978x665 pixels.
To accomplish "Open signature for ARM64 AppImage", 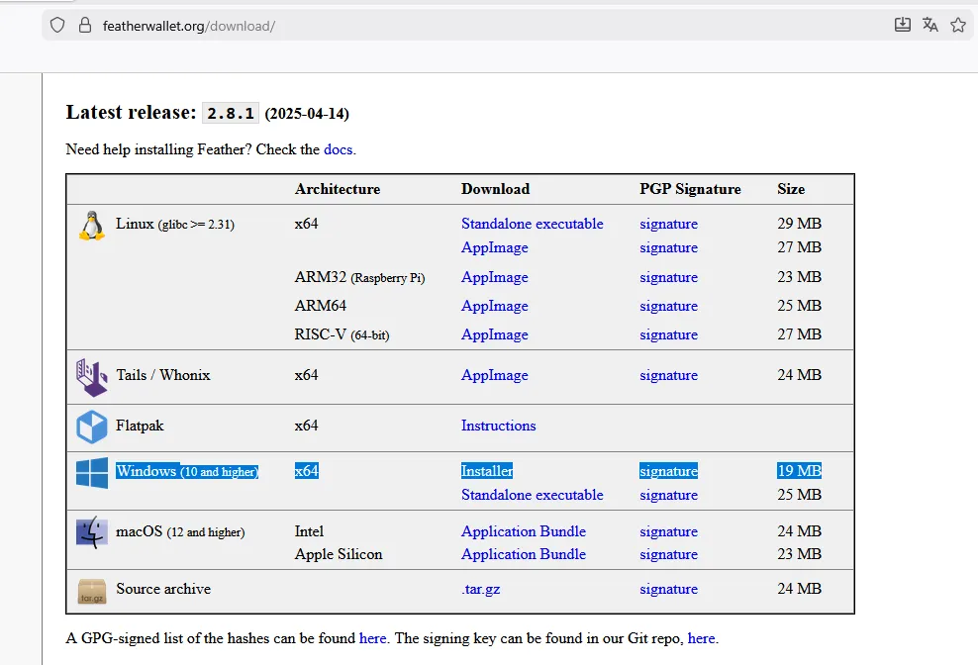I will [x=668, y=307].
